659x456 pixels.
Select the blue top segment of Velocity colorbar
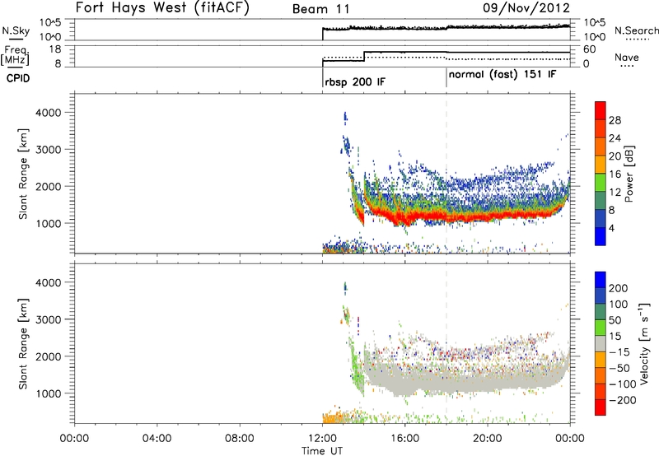tap(601, 279)
